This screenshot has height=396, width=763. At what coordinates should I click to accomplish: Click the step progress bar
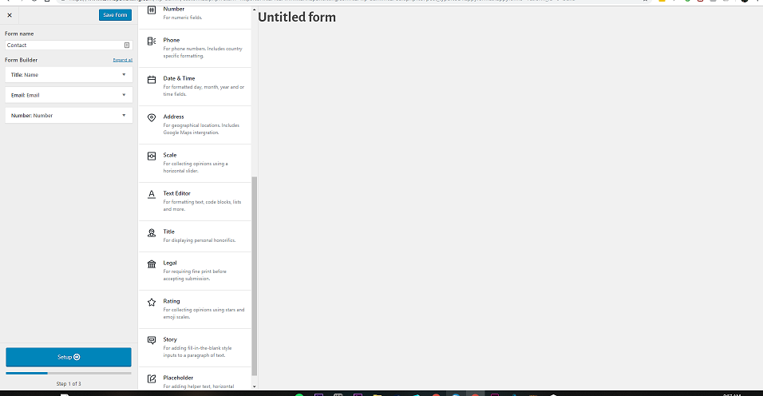(69, 373)
